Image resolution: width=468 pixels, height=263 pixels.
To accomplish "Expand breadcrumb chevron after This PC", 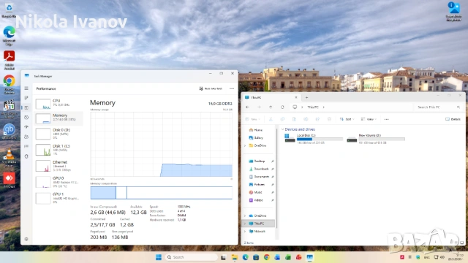I will point(323,107).
